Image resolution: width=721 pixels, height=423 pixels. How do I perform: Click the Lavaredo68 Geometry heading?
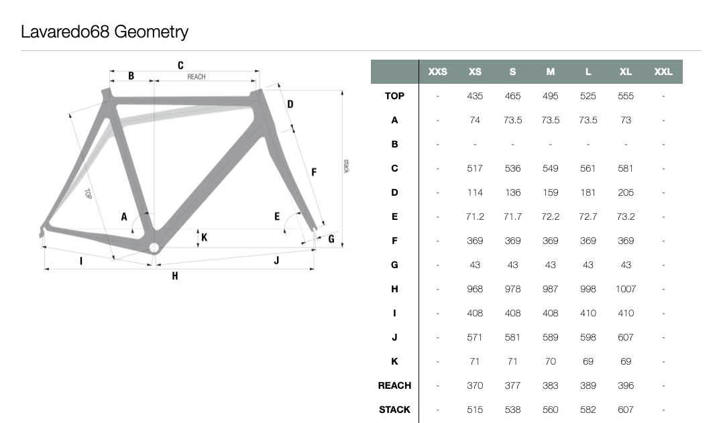[x=105, y=32]
